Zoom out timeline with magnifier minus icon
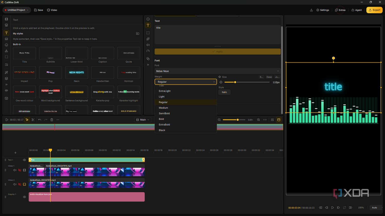Screen dimensions: 385x216 pyautogui.click(x=219, y=120)
